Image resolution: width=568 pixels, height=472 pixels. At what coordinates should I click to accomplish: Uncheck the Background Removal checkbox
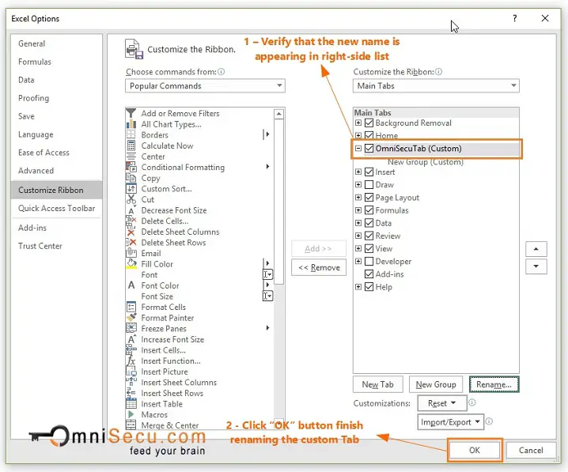(369, 123)
